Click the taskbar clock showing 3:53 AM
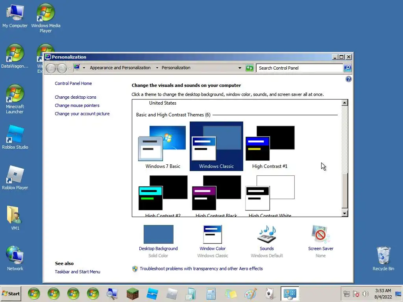 pyautogui.click(x=383, y=294)
